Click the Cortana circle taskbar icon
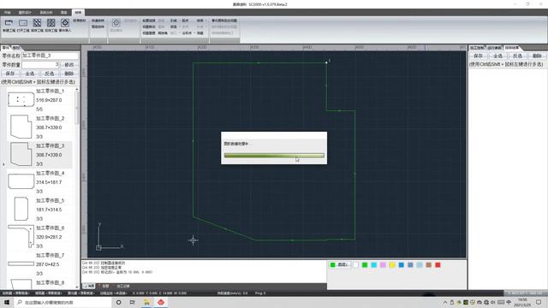Screen dimensions: 548x308 [x=118, y=302]
